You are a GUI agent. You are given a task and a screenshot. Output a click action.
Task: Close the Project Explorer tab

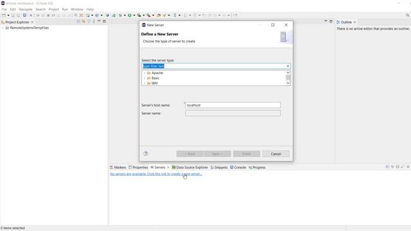coord(32,22)
